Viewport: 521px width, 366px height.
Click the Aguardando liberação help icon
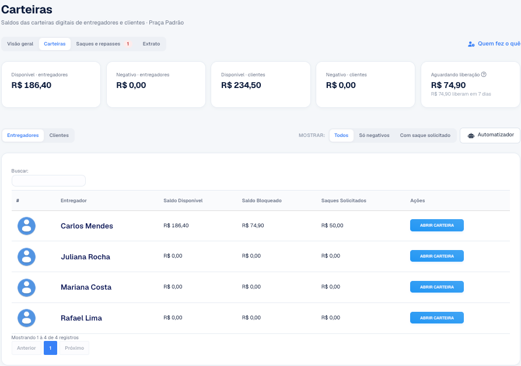(x=484, y=75)
